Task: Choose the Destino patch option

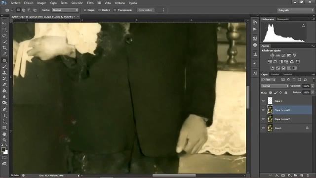Action: click(x=104, y=10)
